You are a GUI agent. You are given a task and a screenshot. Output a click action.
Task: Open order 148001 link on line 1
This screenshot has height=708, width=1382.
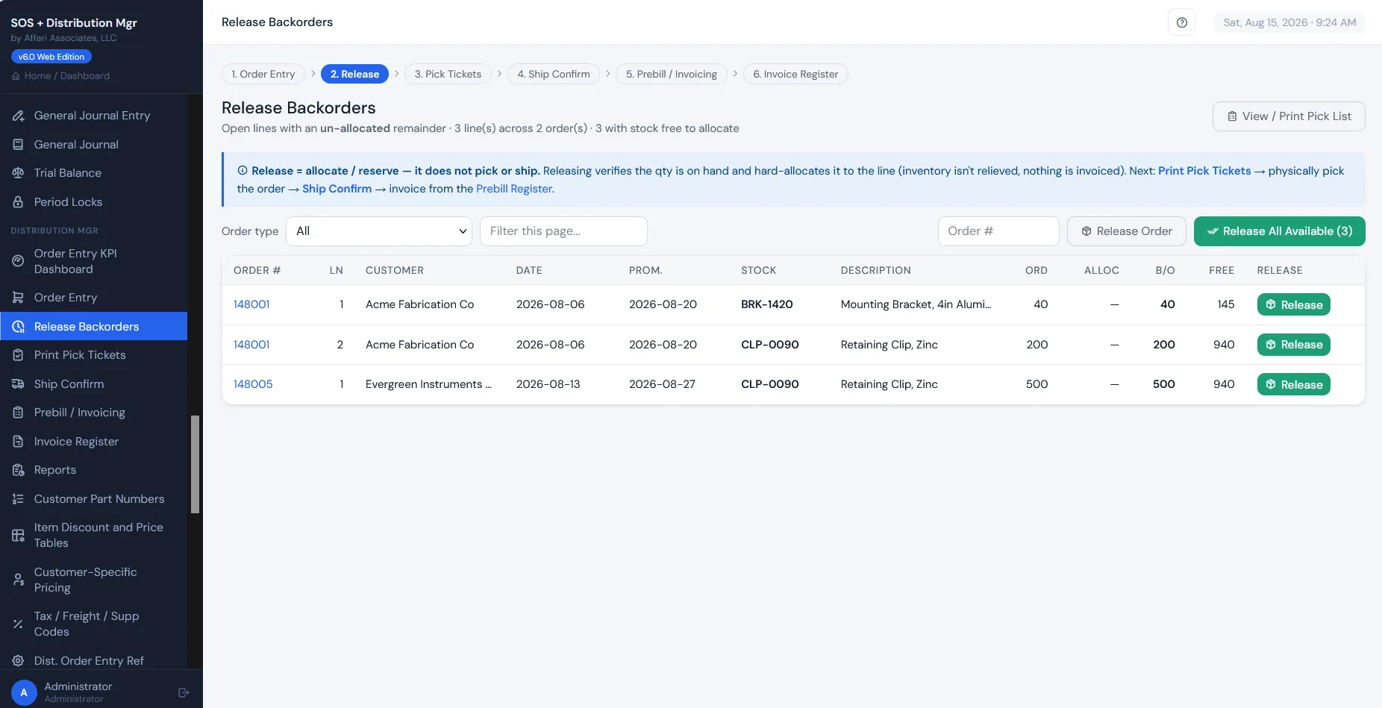(x=251, y=304)
